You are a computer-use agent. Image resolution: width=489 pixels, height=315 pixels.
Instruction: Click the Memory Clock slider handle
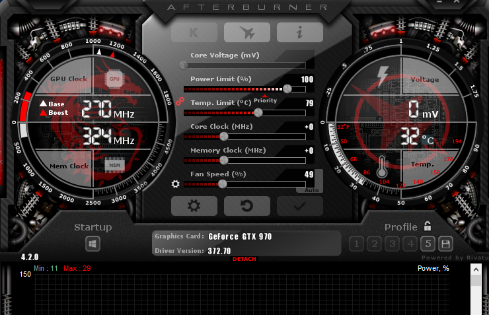point(224,160)
